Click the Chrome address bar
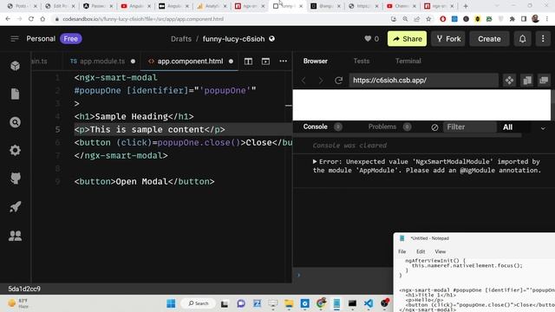 (x=223, y=19)
